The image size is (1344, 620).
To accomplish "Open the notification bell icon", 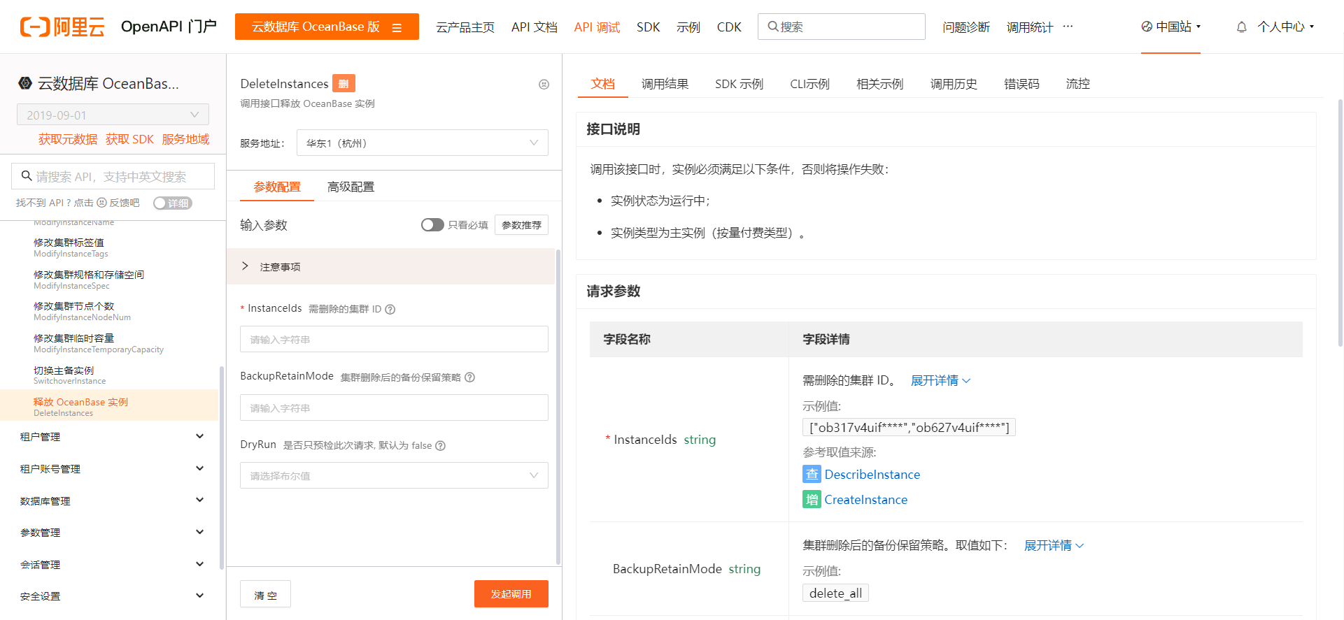I will point(1241,27).
